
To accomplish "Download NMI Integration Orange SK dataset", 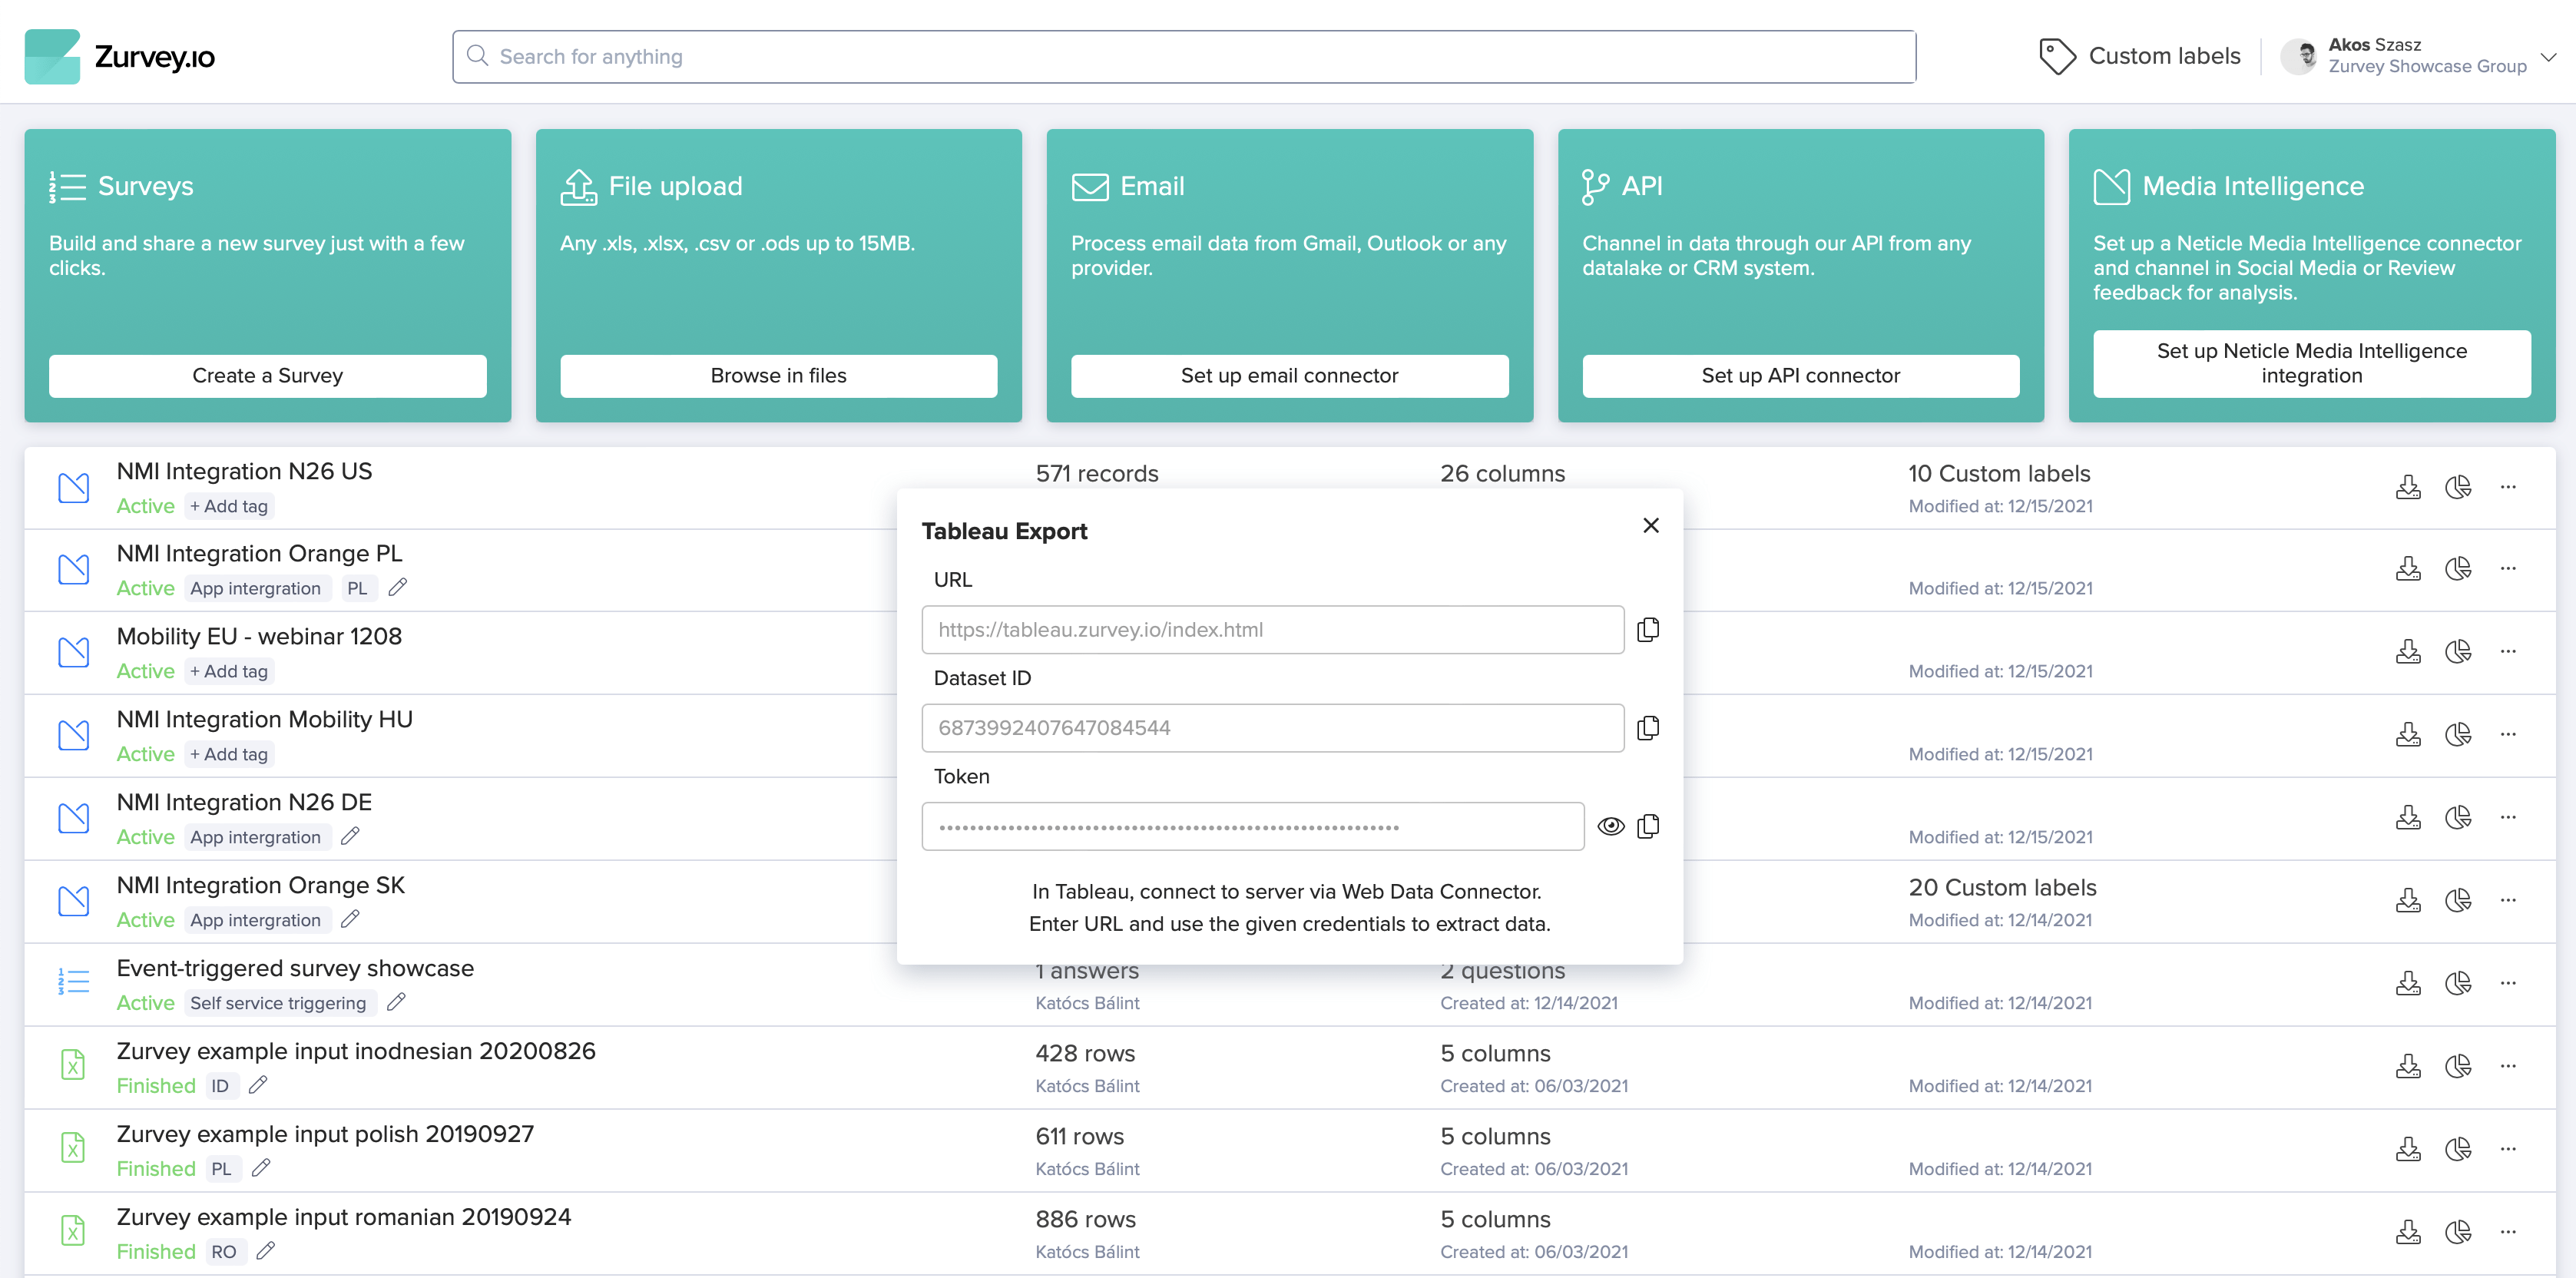I will click(2408, 900).
